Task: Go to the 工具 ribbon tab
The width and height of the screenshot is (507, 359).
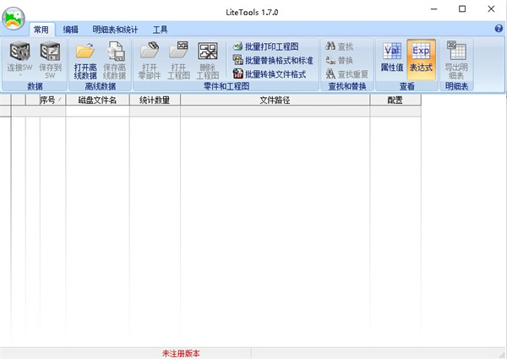Action: (160, 30)
